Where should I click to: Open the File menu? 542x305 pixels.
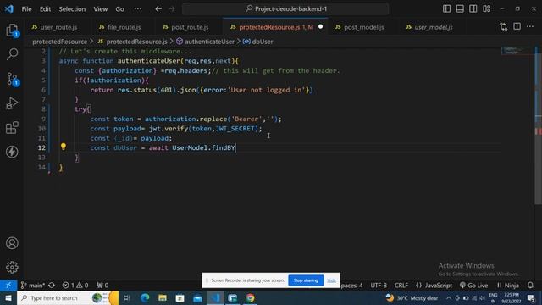click(x=26, y=9)
